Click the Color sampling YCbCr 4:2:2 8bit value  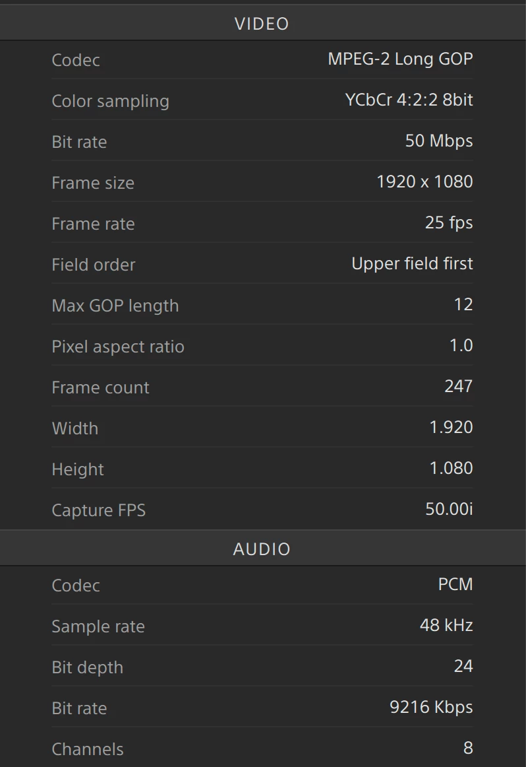tap(409, 100)
